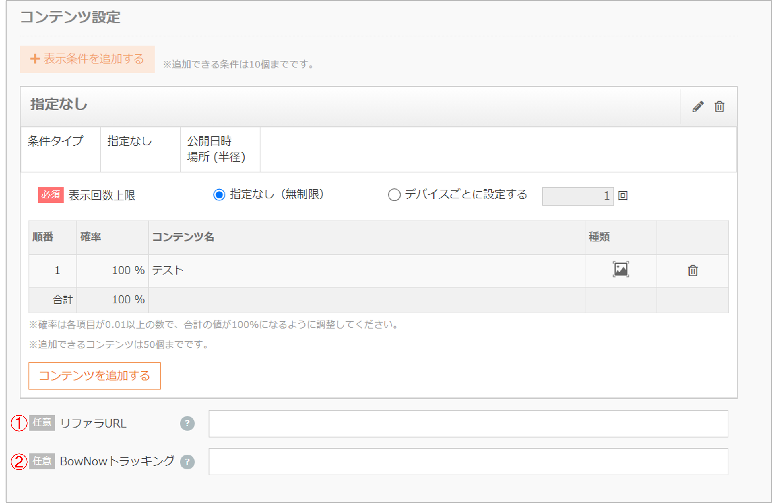
Task: Click the 表示回数上限 label
Action: (x=102, y=195)
